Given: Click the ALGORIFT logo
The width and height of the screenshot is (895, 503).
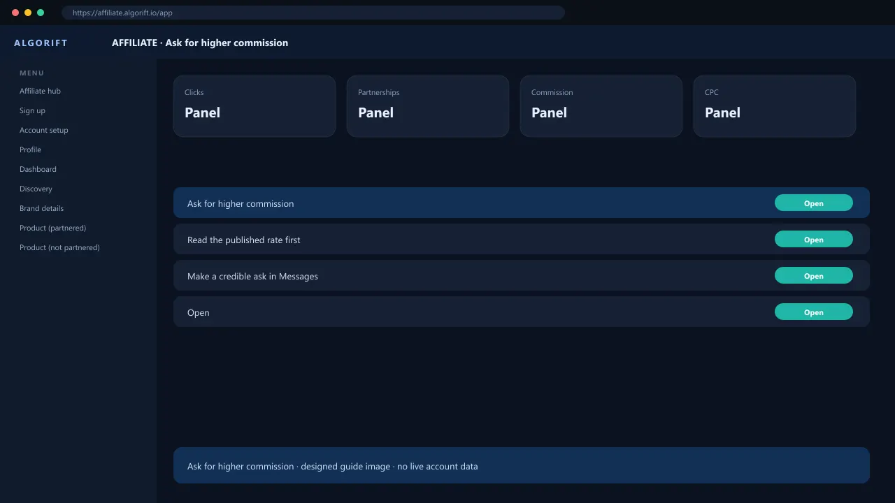Looking at the screenshot, I should [41, 43].
